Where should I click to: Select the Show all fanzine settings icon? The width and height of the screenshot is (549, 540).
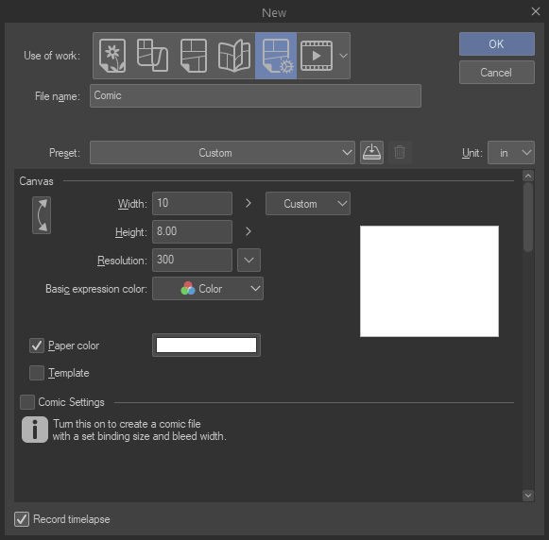click(234, 56)
